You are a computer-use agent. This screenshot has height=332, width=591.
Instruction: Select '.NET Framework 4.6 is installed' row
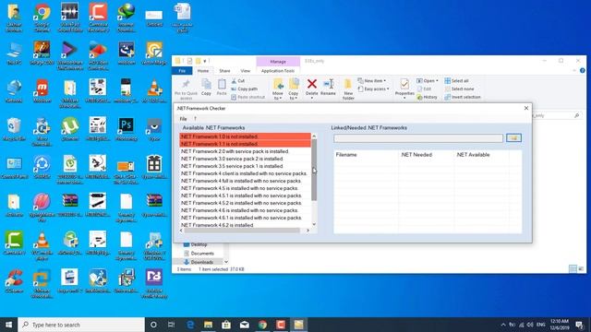click(245, 210)
